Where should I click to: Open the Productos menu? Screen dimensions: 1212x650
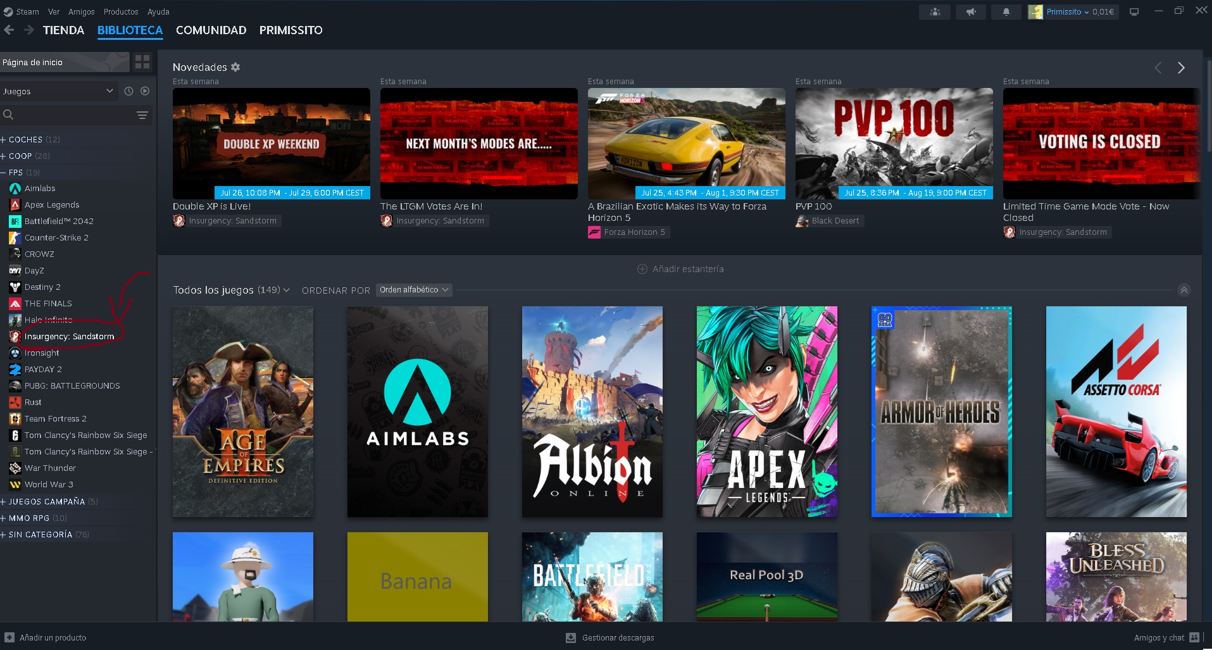click(x=121, y=11)
